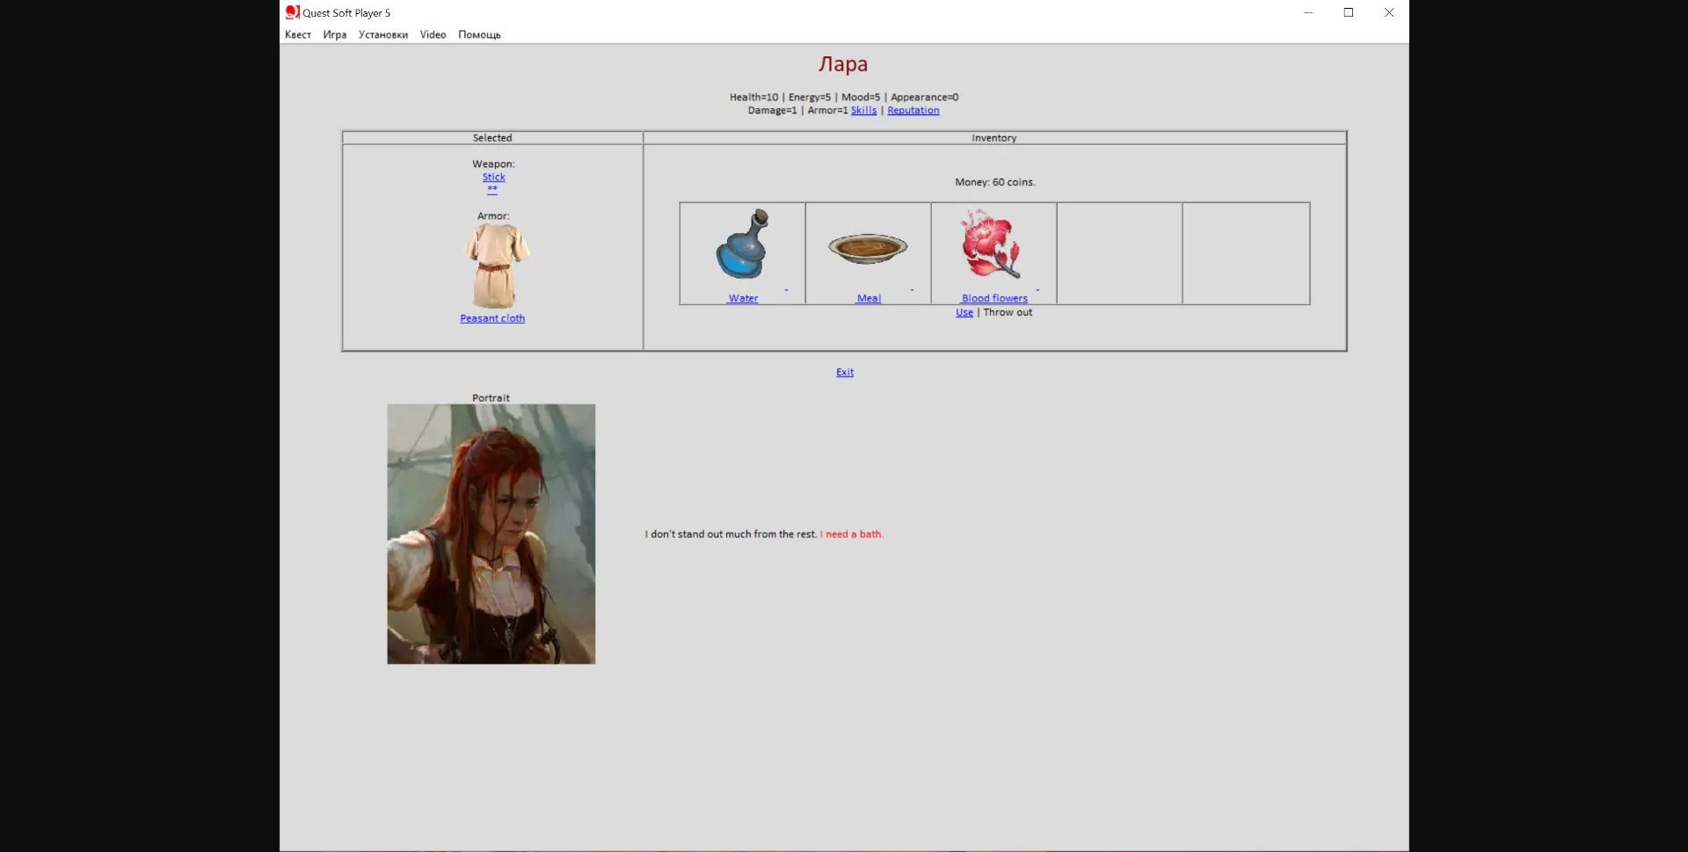Click the Peasant cloth armor picture

(x=494, y=262)
